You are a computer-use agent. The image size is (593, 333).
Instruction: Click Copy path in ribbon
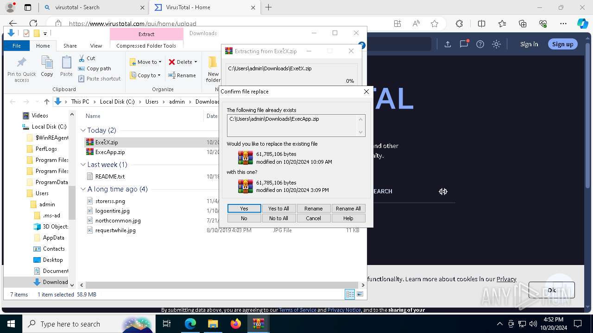[x=95, y=68]
